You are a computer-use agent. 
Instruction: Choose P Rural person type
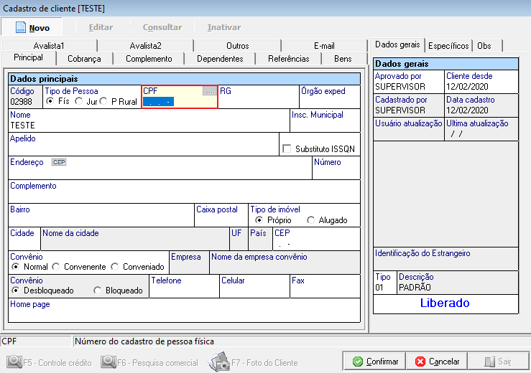click(104, 101)
